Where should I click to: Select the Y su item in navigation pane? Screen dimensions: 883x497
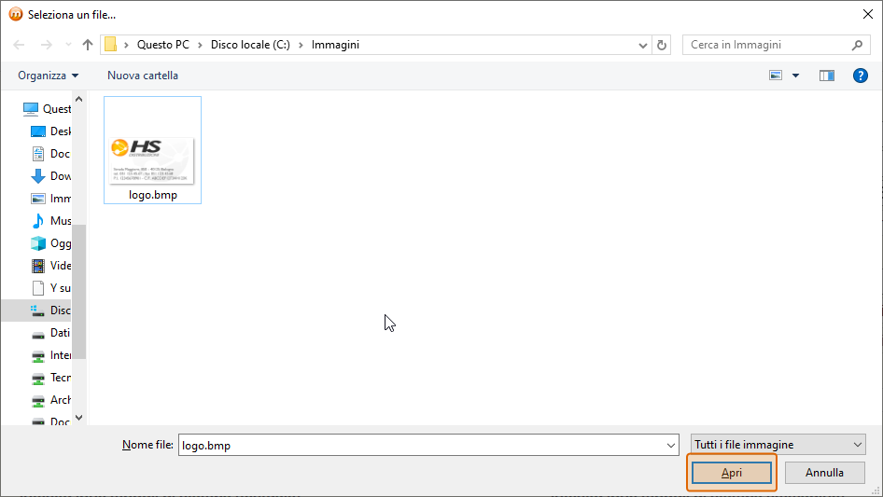tap(50, 288)
